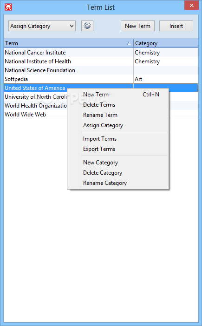Screen dimensions: 202x326
Task: Open the Assign Category dropdown
Action: point(42,26)
